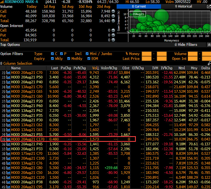Pop out the moneyness chart window

(209, 6)
